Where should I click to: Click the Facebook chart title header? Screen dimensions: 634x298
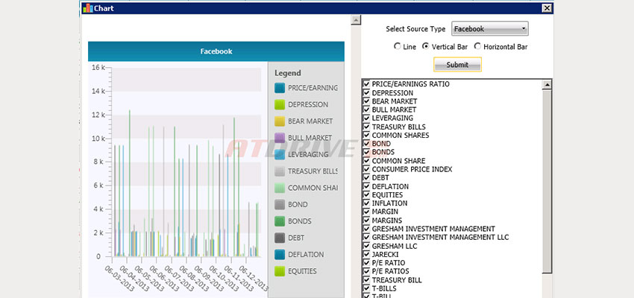pyautogui.click(x=216, y=51)
